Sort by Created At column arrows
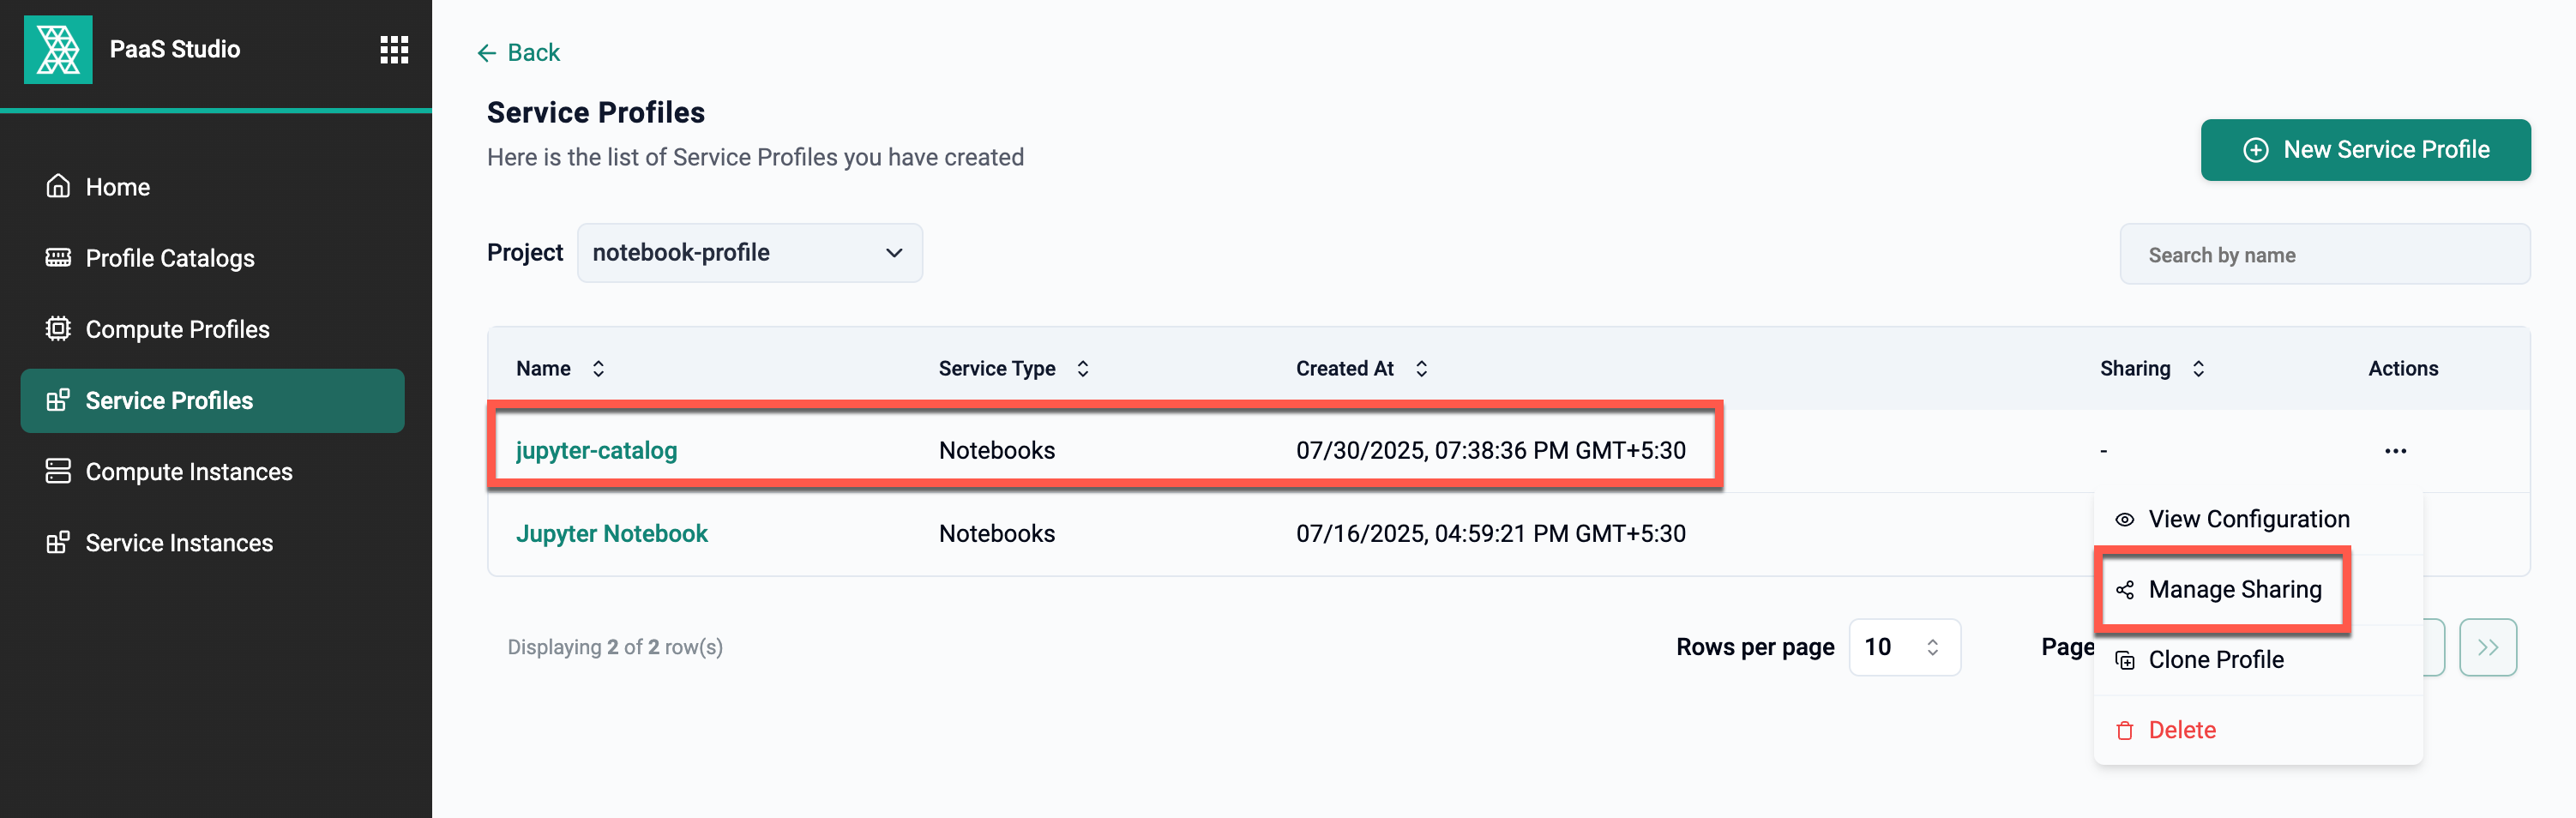The height and width of the screenshot is (818, 2576). [x=1421, y=368]
